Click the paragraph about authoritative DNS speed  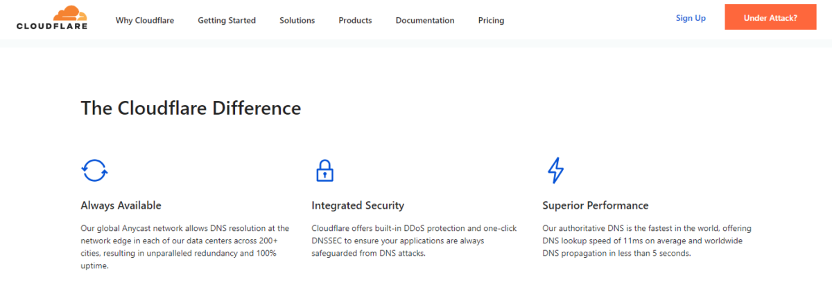(x=646, y=241)
